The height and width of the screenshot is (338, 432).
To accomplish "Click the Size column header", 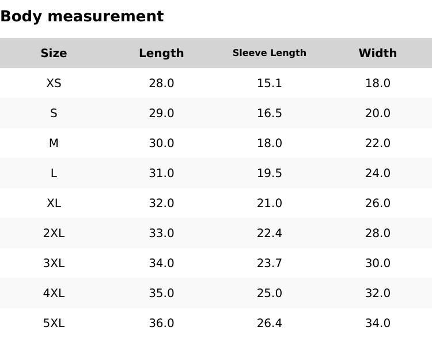I will [54, 53].
